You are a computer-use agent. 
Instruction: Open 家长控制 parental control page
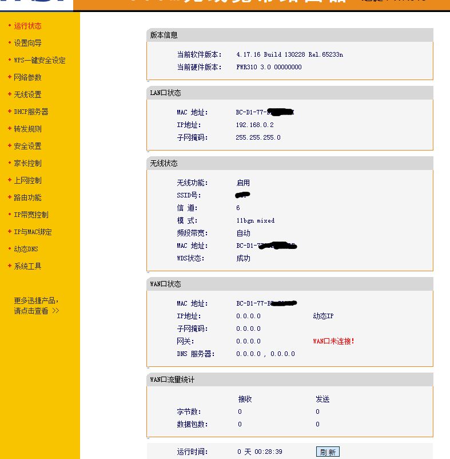click(x=27, y=163)
